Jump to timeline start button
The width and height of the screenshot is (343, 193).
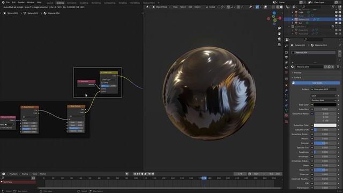tap(135, 174)
